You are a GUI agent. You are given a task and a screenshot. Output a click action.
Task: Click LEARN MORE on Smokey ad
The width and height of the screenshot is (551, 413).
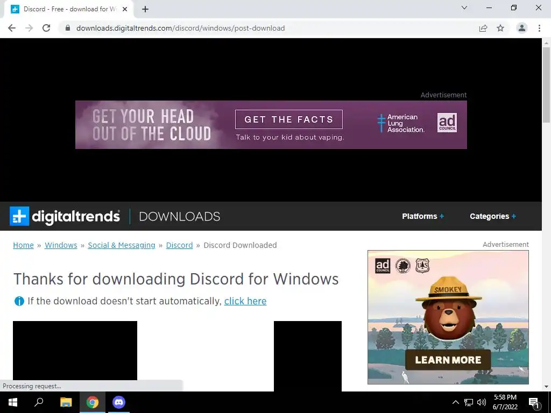(448, 360)
